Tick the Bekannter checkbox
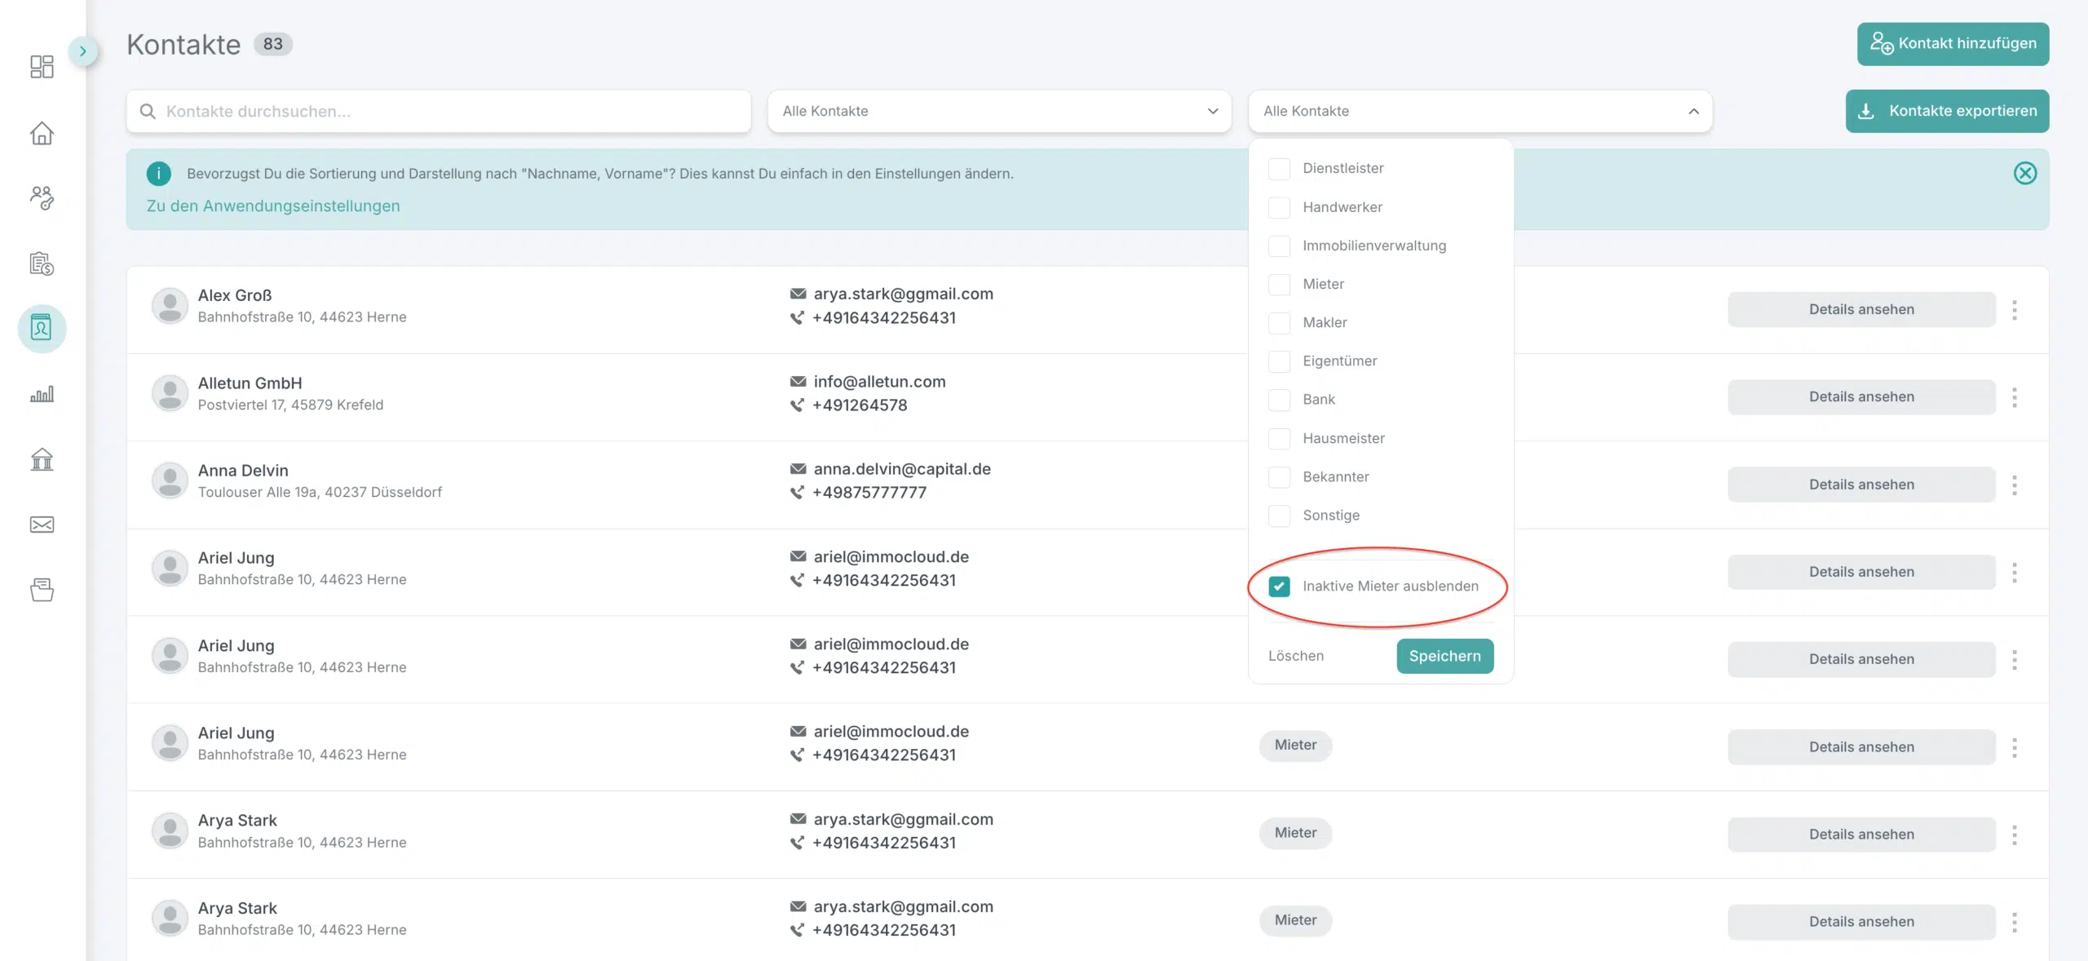The width and height of the screenshot is (2088, 961). (1279, 476)
